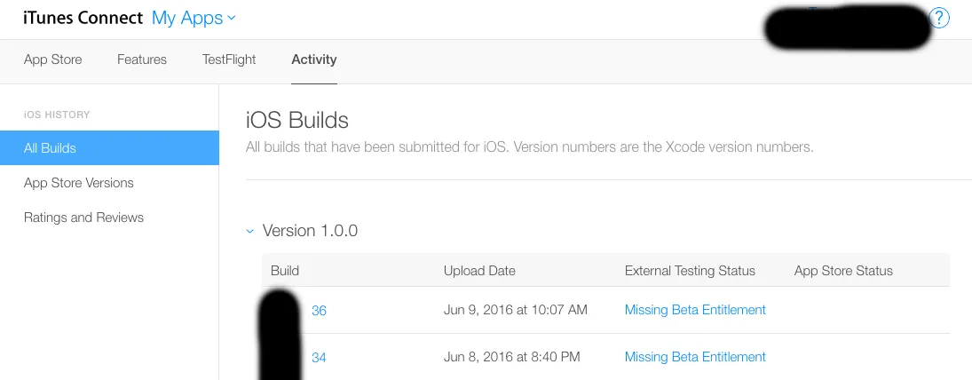Click the Jun 9, 2016 upload date cell
The image size is (972, 380).
[x=515, y=310]
